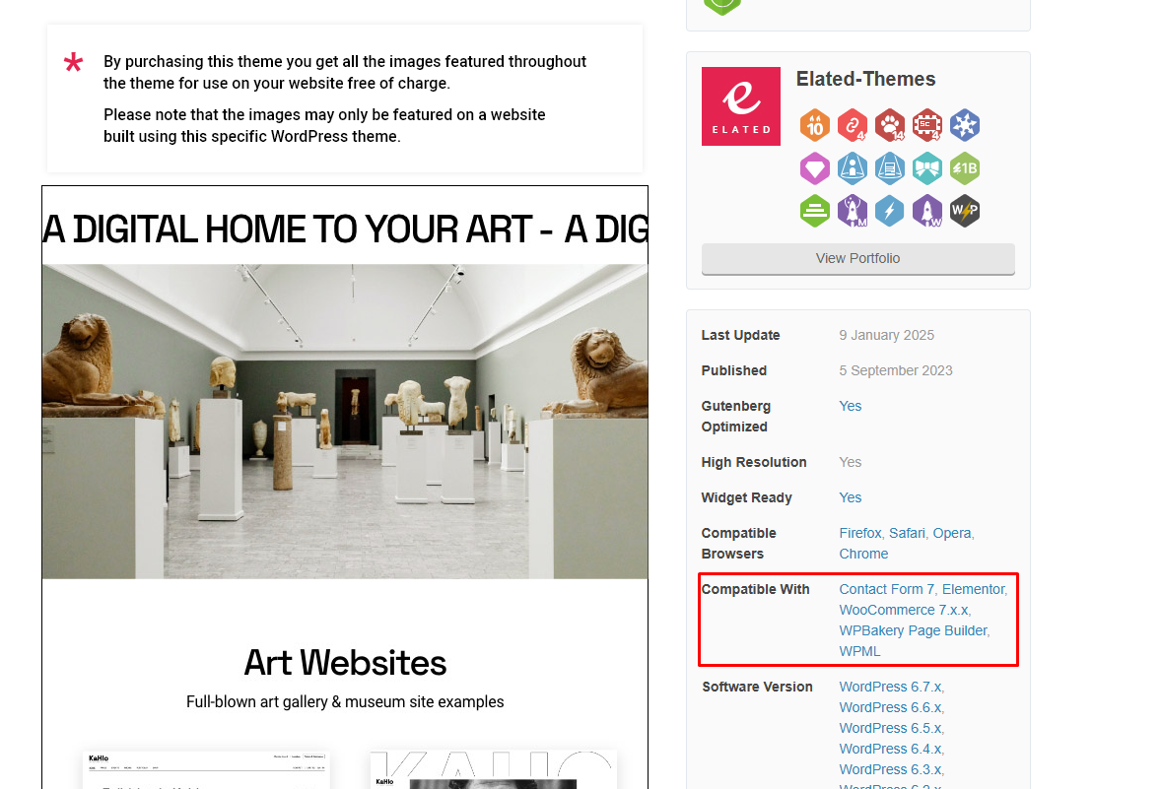Open the WordPress 6.5.x link
The width and height of the screenshot is (1162, 789).
[890, 729]
